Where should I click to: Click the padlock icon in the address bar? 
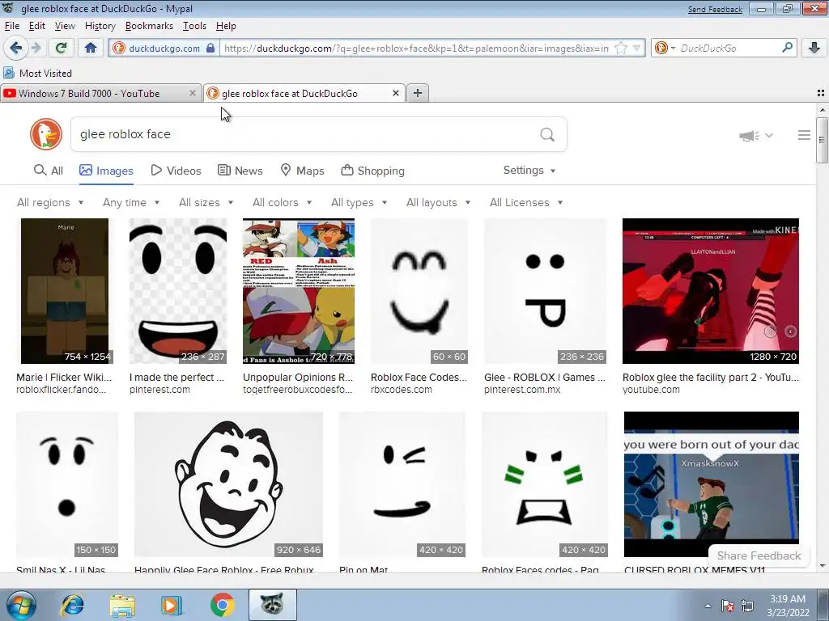coord(210,48)
